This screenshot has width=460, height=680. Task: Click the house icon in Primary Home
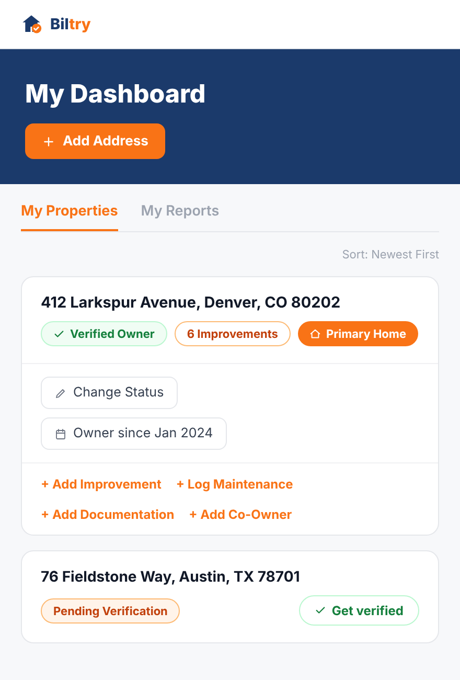pyautogui.click(x=315, y=334)
